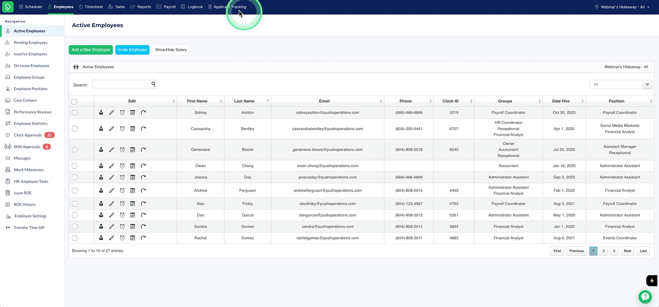Go to page 2 of the employee list
Image resolution: width=659 pixels, height=307 pixels.
pyautogui.click(x=604, y=251)
